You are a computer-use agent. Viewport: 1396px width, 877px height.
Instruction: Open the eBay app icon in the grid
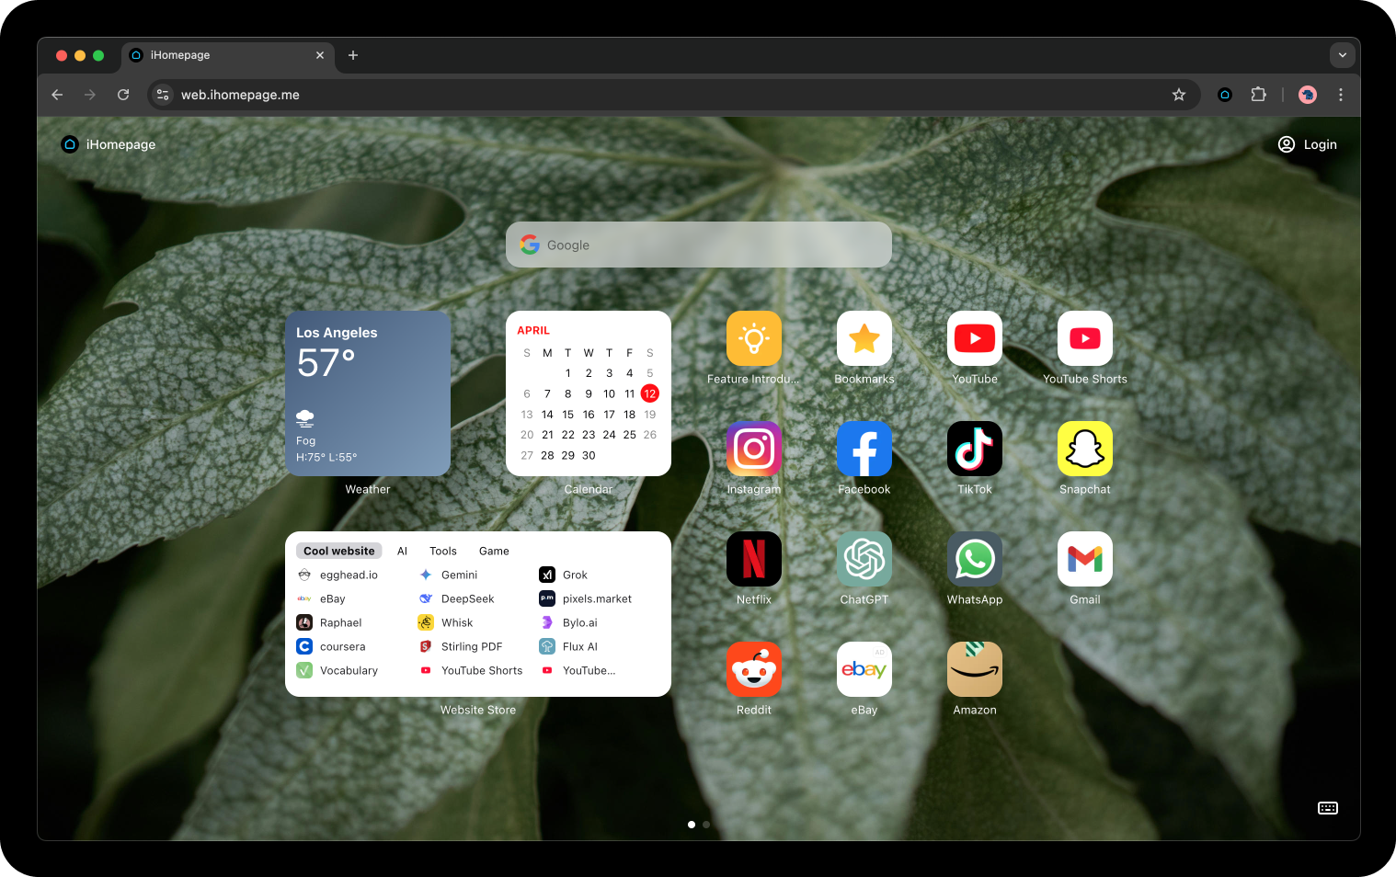tap(864, 669)
